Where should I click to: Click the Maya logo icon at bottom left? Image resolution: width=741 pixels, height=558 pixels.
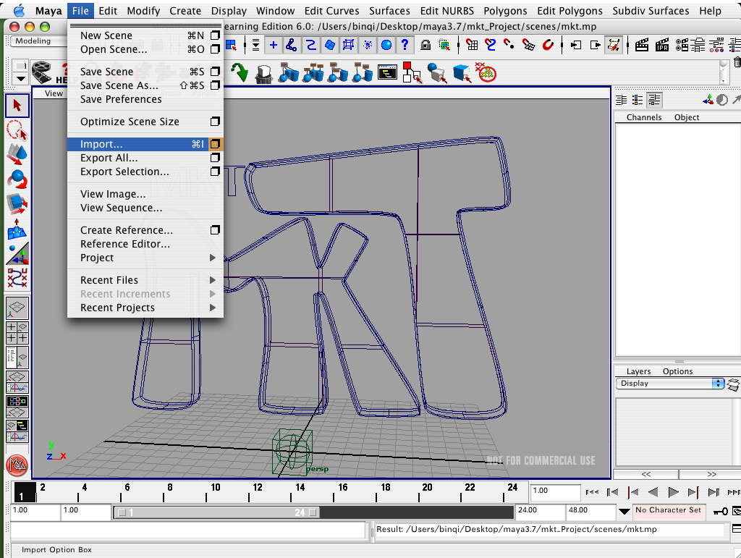click(17, 465)
